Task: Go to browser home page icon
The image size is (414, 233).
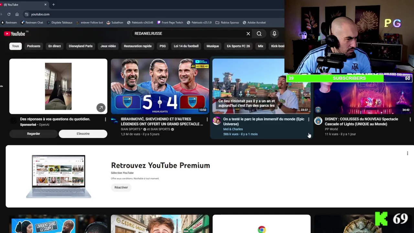Action: [17, 14]
